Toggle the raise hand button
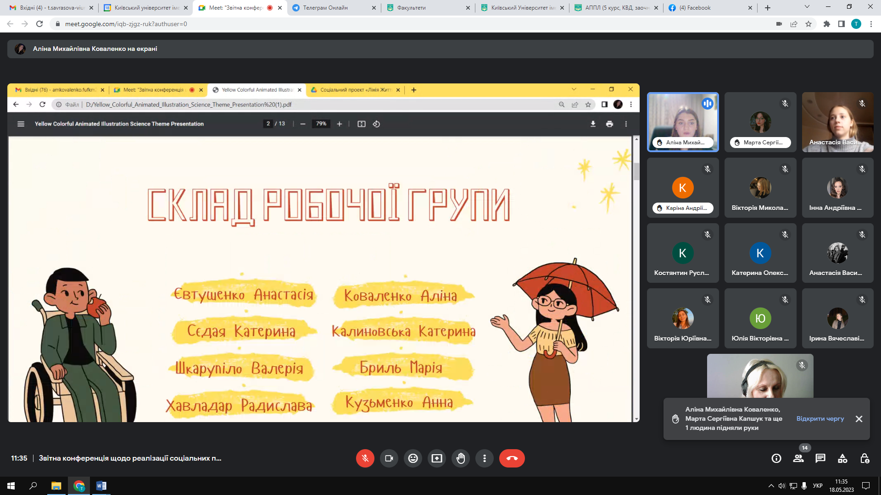The image size is (881, 495). point(461,458)
